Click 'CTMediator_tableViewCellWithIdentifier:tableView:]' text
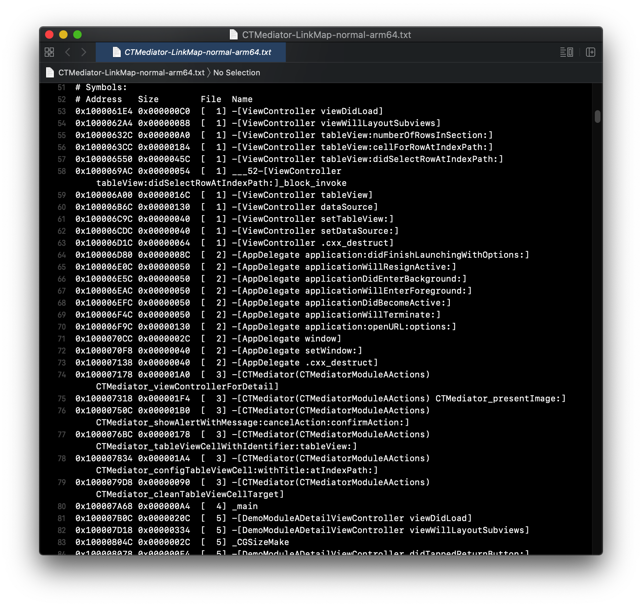This screenshot has height=607, width=642. click(x=226, y=446)
